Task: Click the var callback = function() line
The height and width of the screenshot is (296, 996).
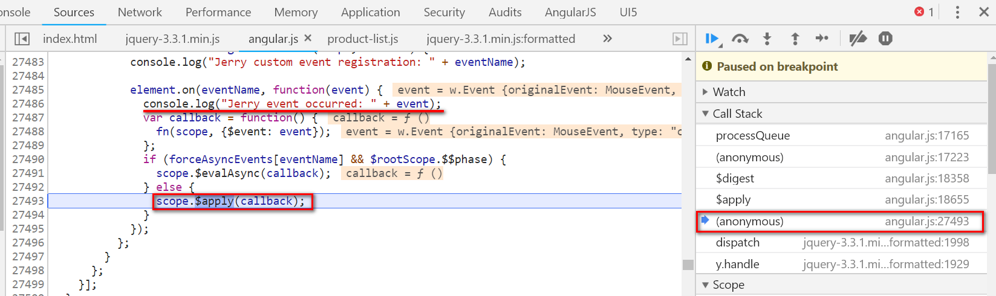Action: (230, 118)
